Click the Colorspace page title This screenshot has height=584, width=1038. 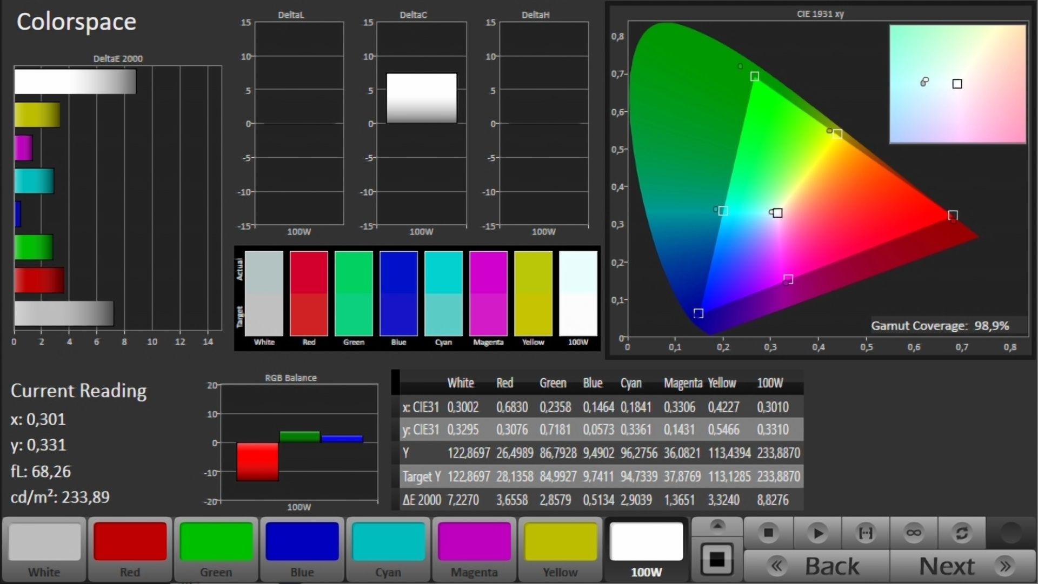76,22
